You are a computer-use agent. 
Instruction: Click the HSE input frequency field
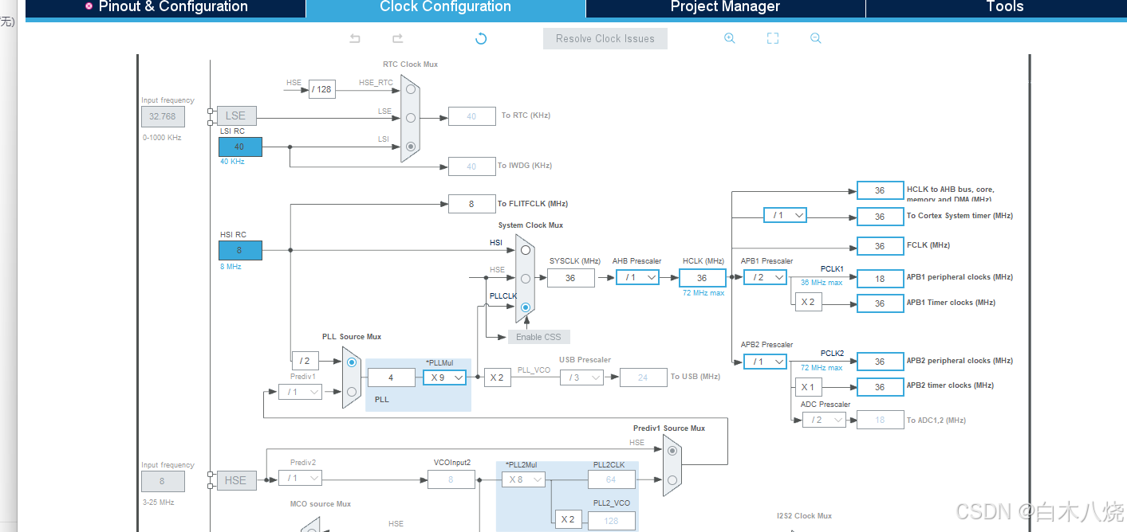[163, 481]
